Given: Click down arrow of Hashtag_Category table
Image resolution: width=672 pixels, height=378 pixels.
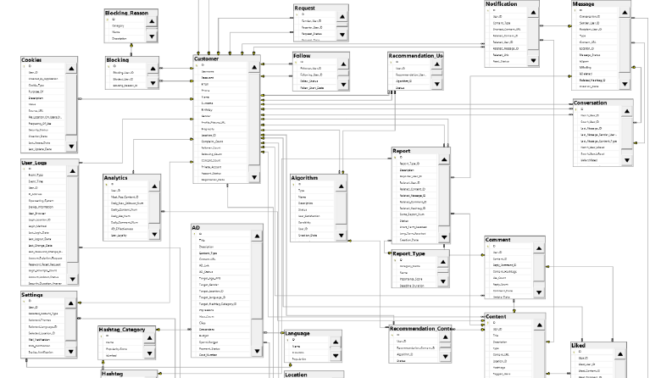Looking at the screenshot, I should click(149, 353).
